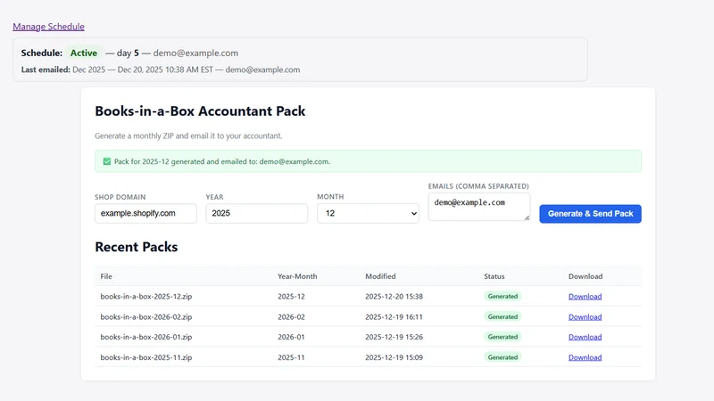Click Generated status badge for 2025-11 row
This screenshot has width=714, height=401.
pos(502,357)
